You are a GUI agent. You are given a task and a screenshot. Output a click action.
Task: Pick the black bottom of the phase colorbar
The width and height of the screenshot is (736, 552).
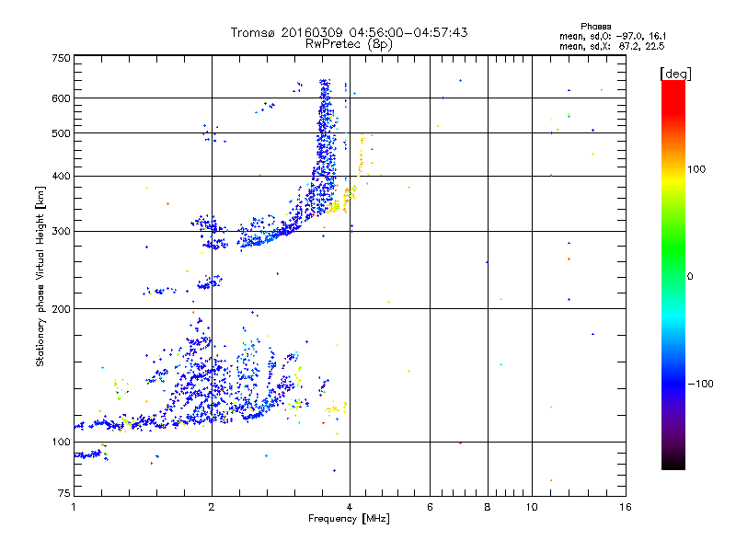673,463
